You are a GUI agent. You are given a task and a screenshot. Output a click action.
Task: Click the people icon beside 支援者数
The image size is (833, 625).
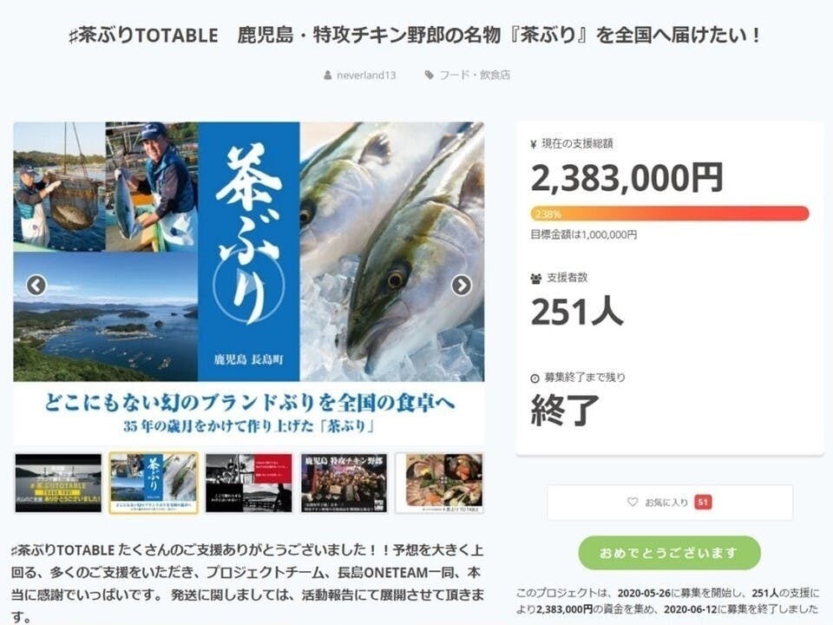pyautogui.click(x=535, y=278)
